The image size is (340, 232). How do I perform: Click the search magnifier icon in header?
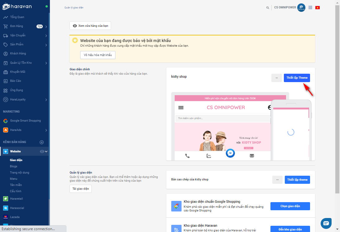tap(268, 8)
